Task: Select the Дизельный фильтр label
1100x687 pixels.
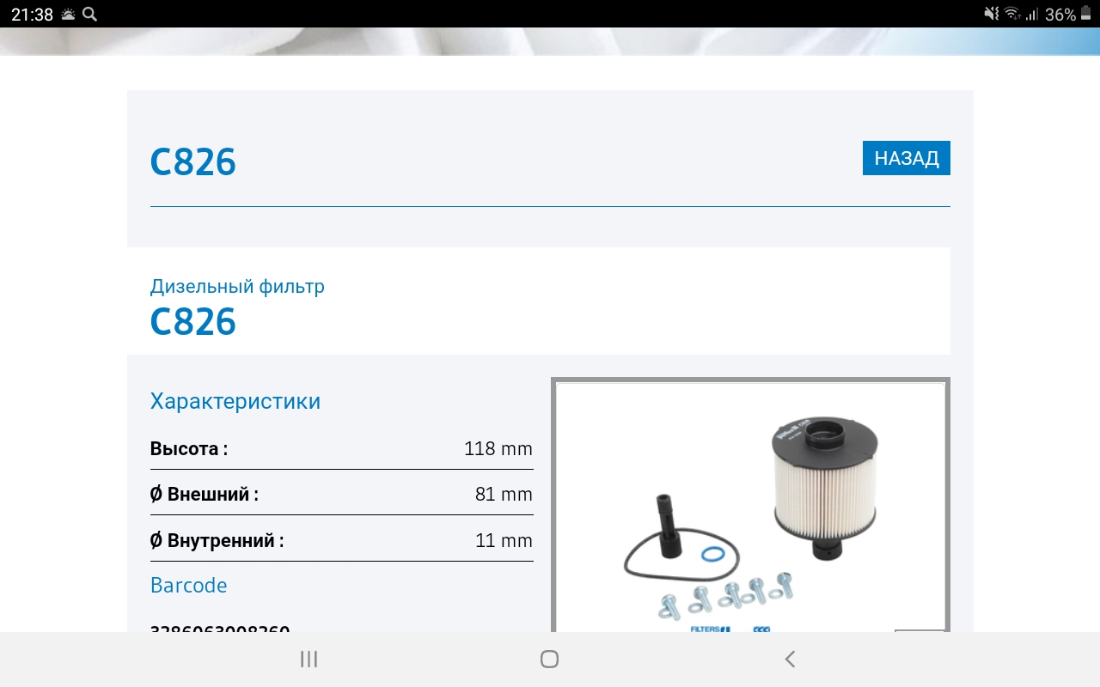Action: (x=237, y=286)
